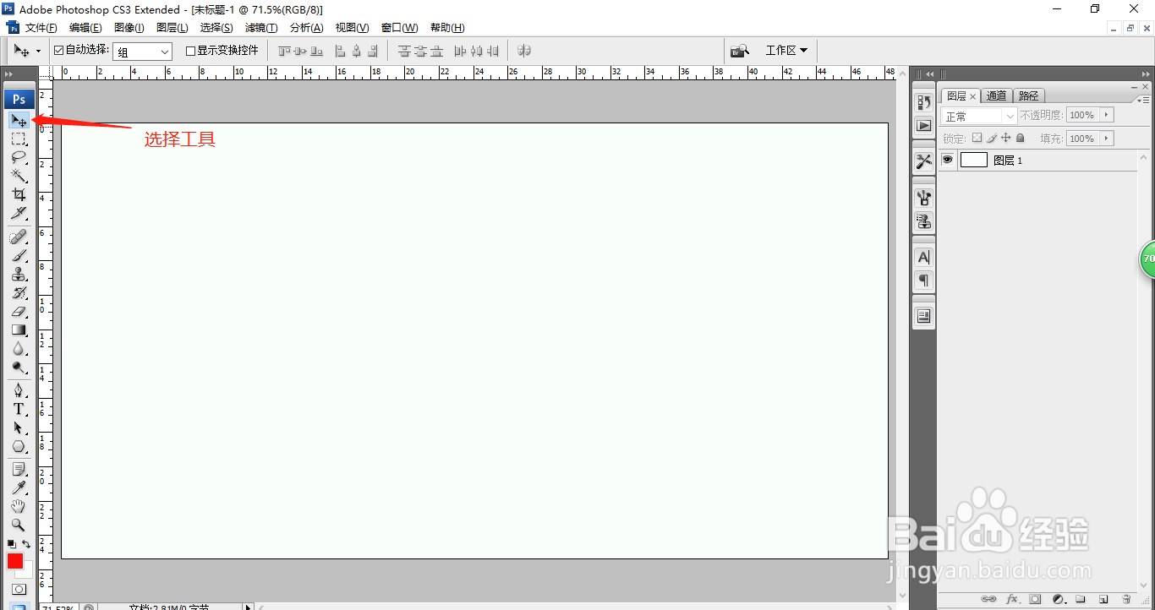This screenshot has height=610, width=1155.
Task: Reset default foreground and background colors
Action: point(12,544)
